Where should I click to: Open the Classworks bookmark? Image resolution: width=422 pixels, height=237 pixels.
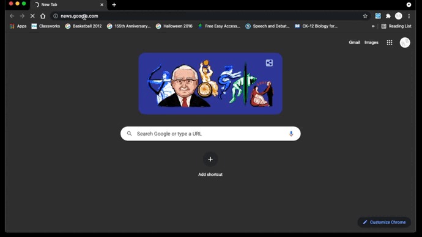(x=46, y=26)
